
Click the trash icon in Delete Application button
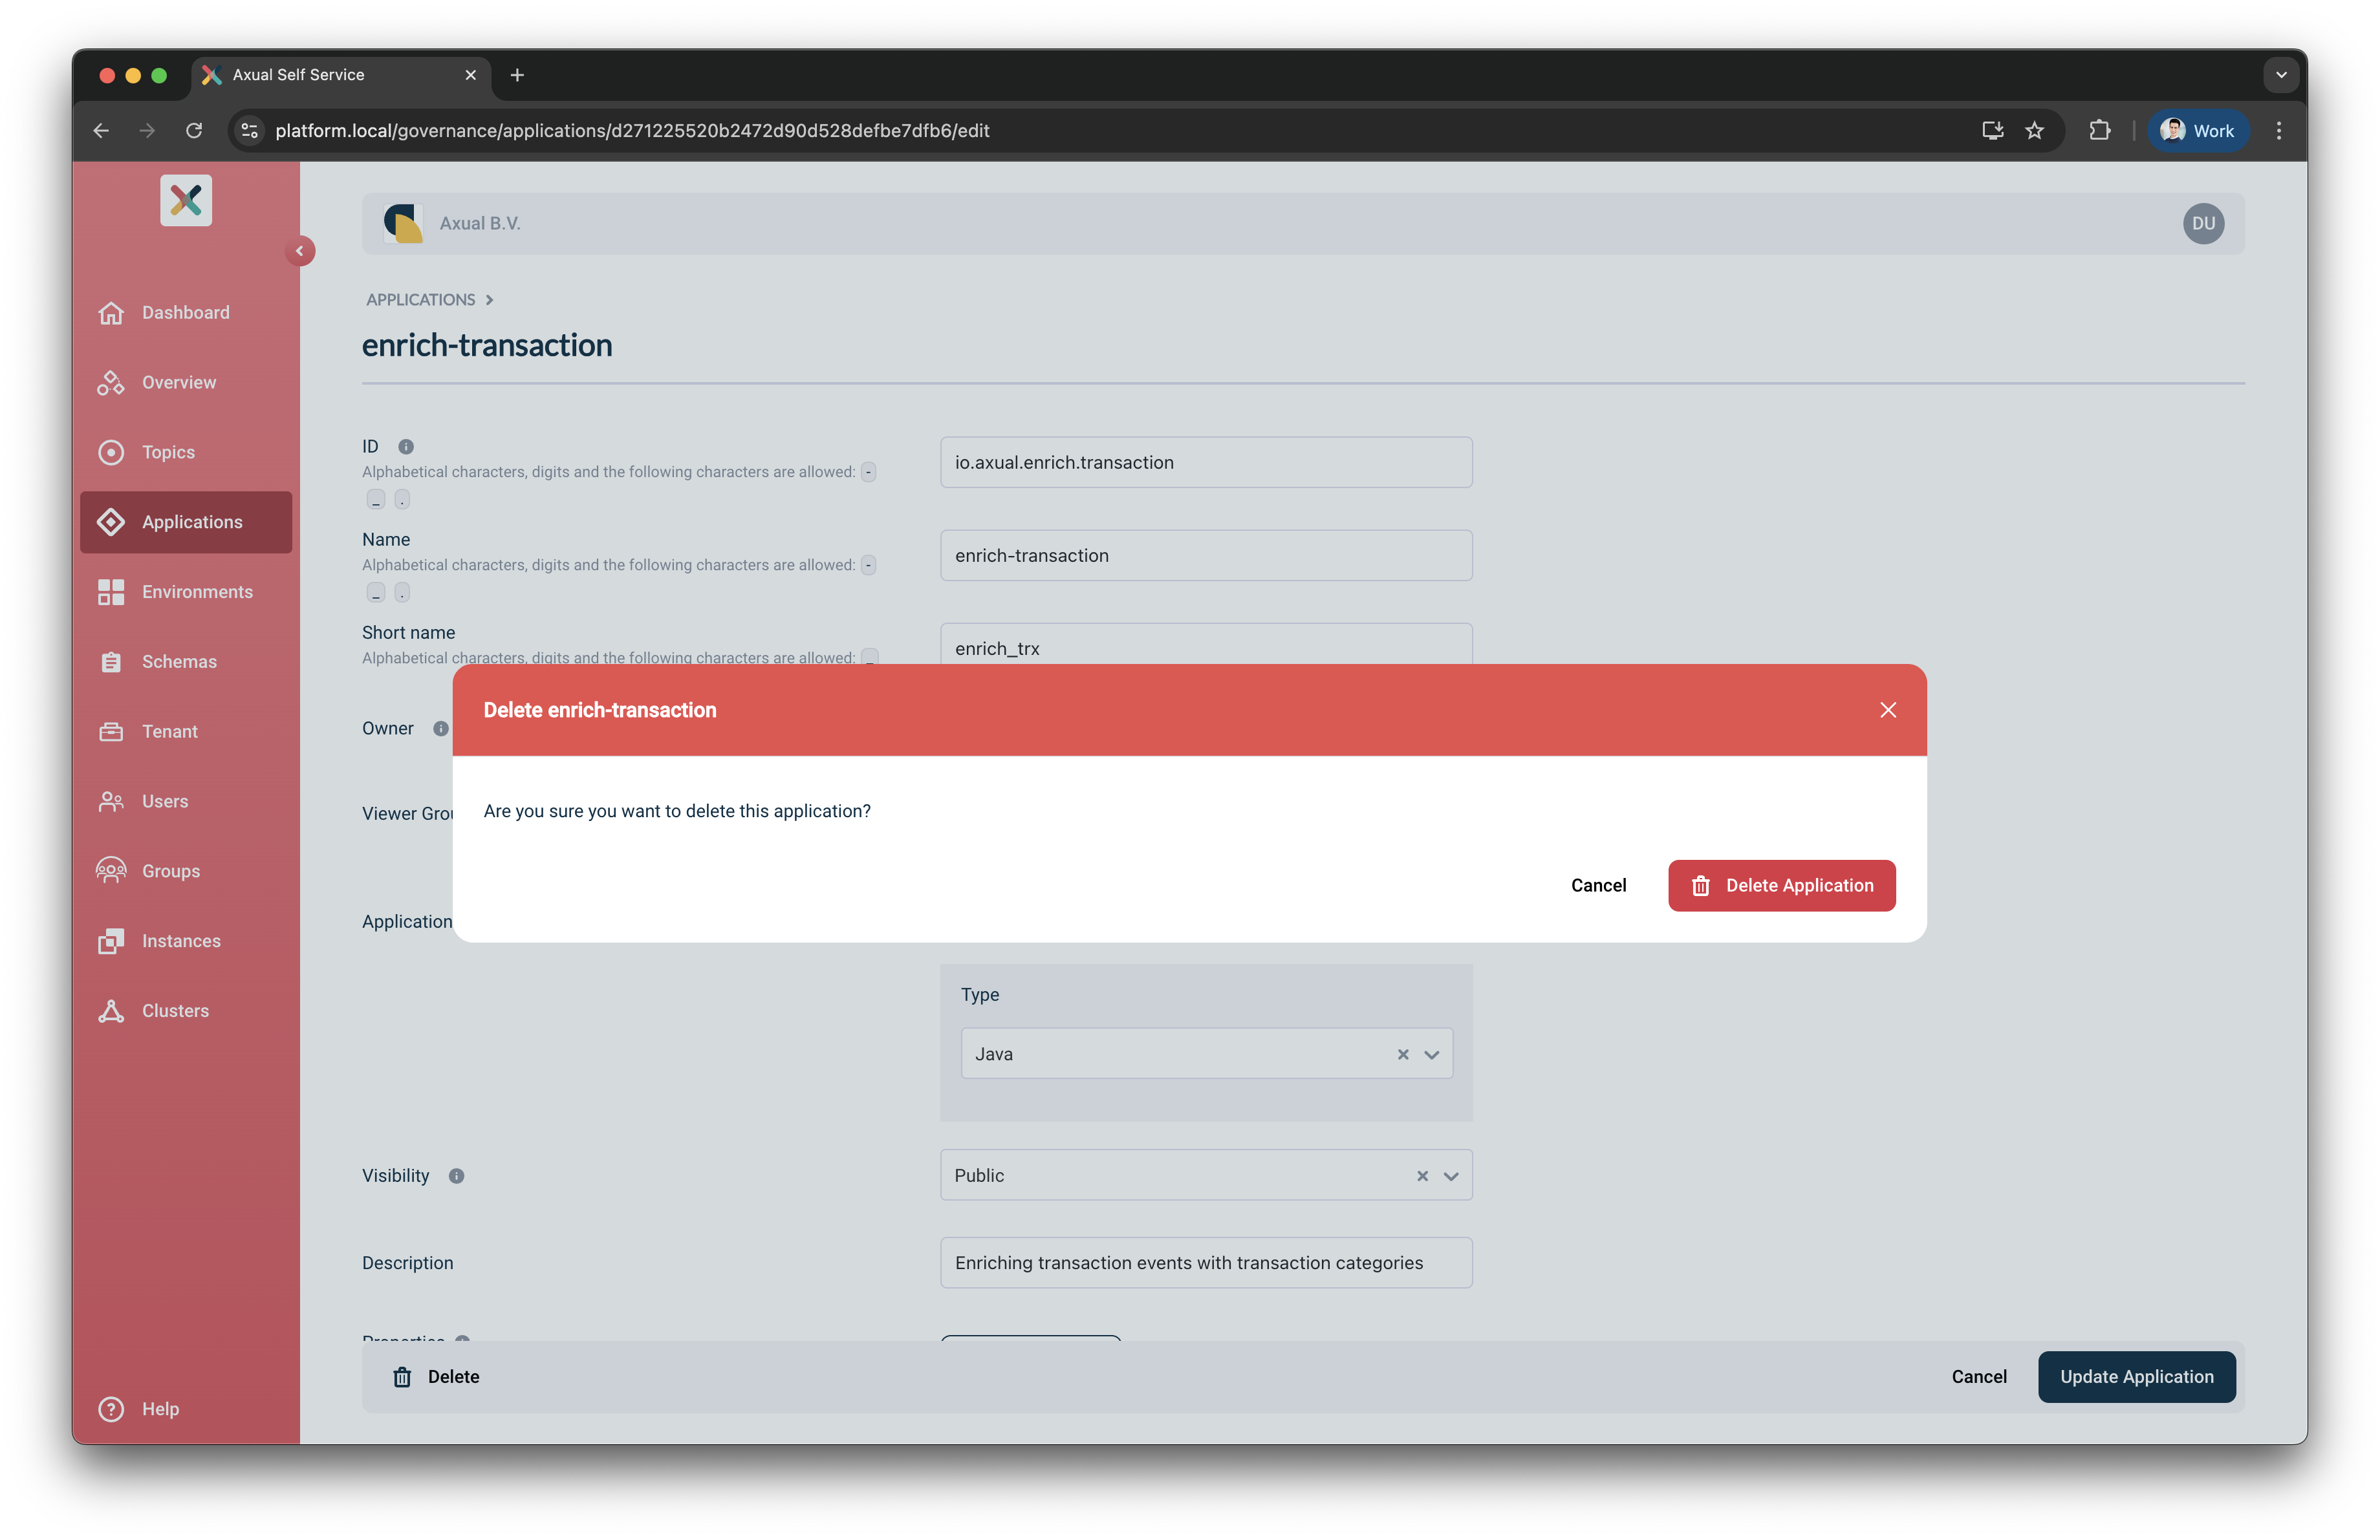1700,886
